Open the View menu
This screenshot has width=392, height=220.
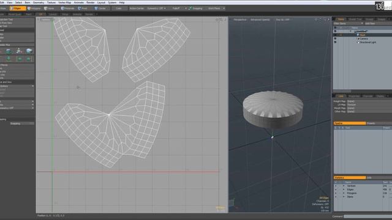pyautogui.click(x=10, y=2)
